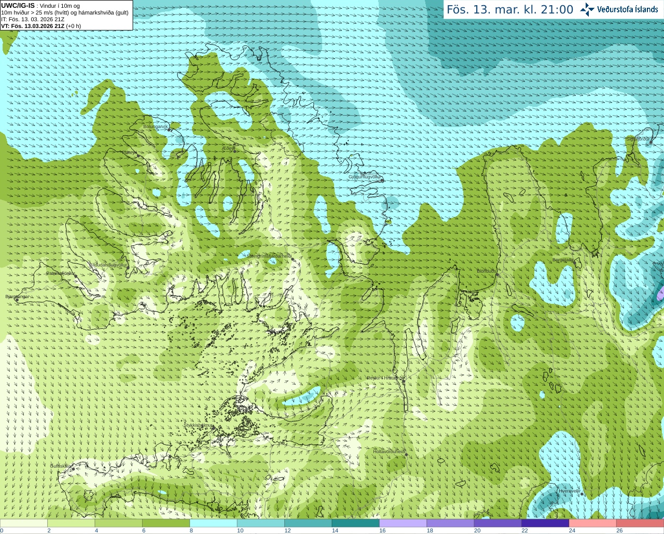The height and width of the screenshot is (534, 664).
Task: Click the Steingrímsfjarðarheiði station dot
Action: click(x=292, y=259)
